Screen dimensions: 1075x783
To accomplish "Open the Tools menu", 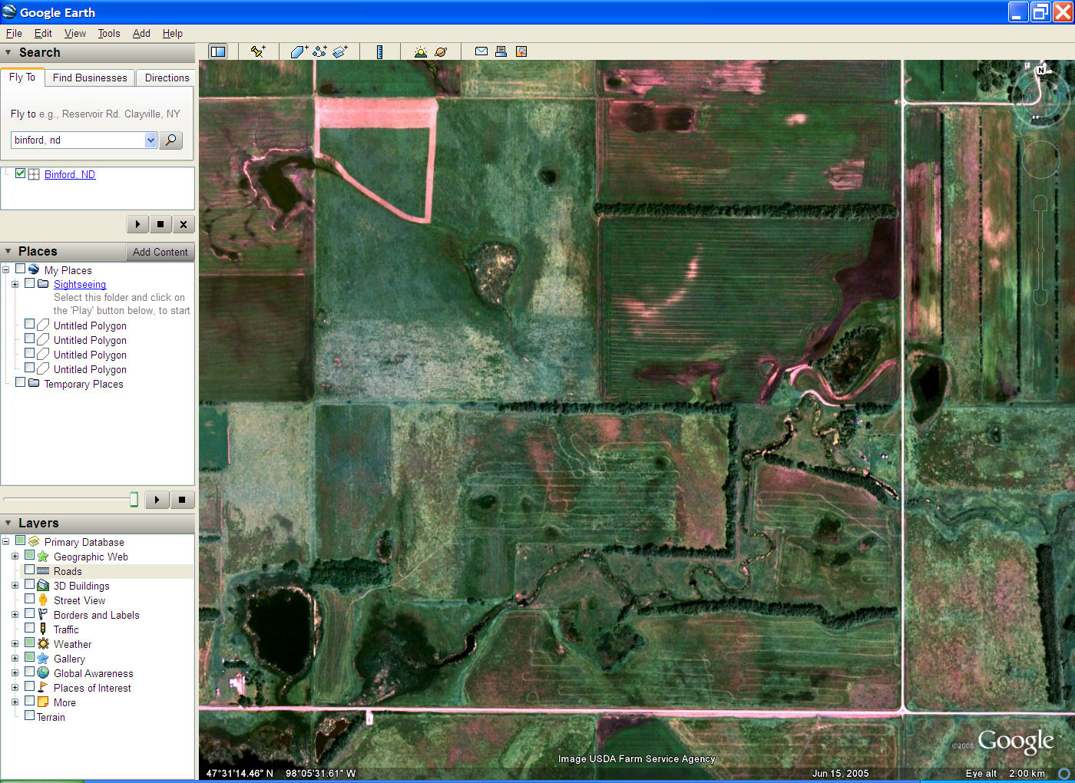I will (109, 33).
